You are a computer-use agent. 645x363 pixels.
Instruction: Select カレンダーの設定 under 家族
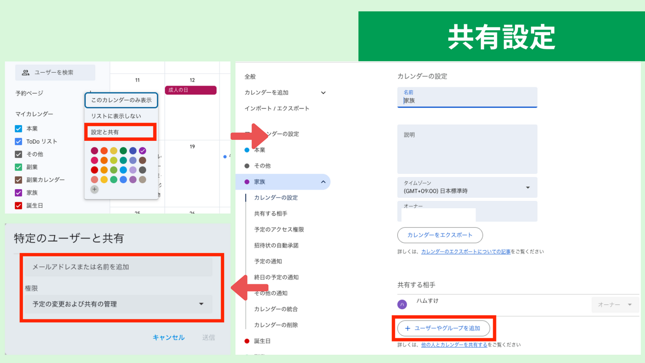pyautogui.click(x=276, y=198)
